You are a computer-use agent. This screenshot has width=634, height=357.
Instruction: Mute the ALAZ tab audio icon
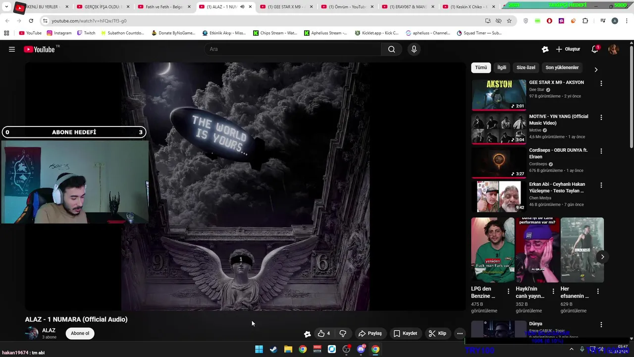pos(242,7)
